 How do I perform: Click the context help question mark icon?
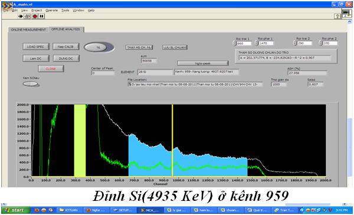pos(337,16)
